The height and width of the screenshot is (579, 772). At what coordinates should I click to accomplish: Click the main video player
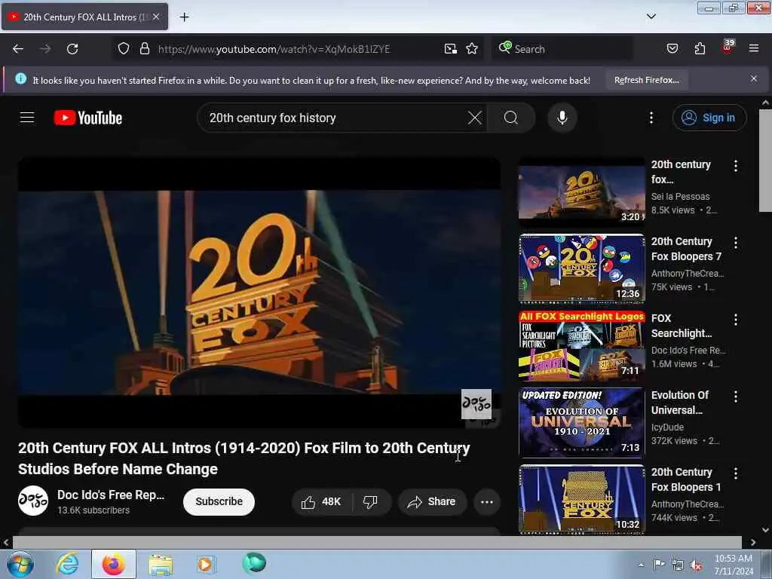coord(259,293)
